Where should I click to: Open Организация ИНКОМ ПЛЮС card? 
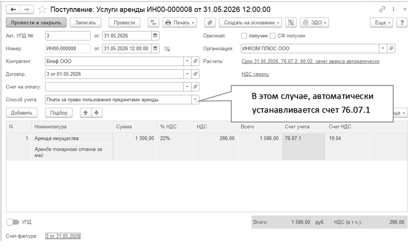pyautogui.click(x=391, y=48)
